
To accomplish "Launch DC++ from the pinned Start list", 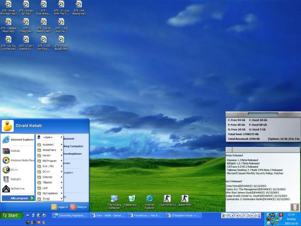I will point(13,170).
